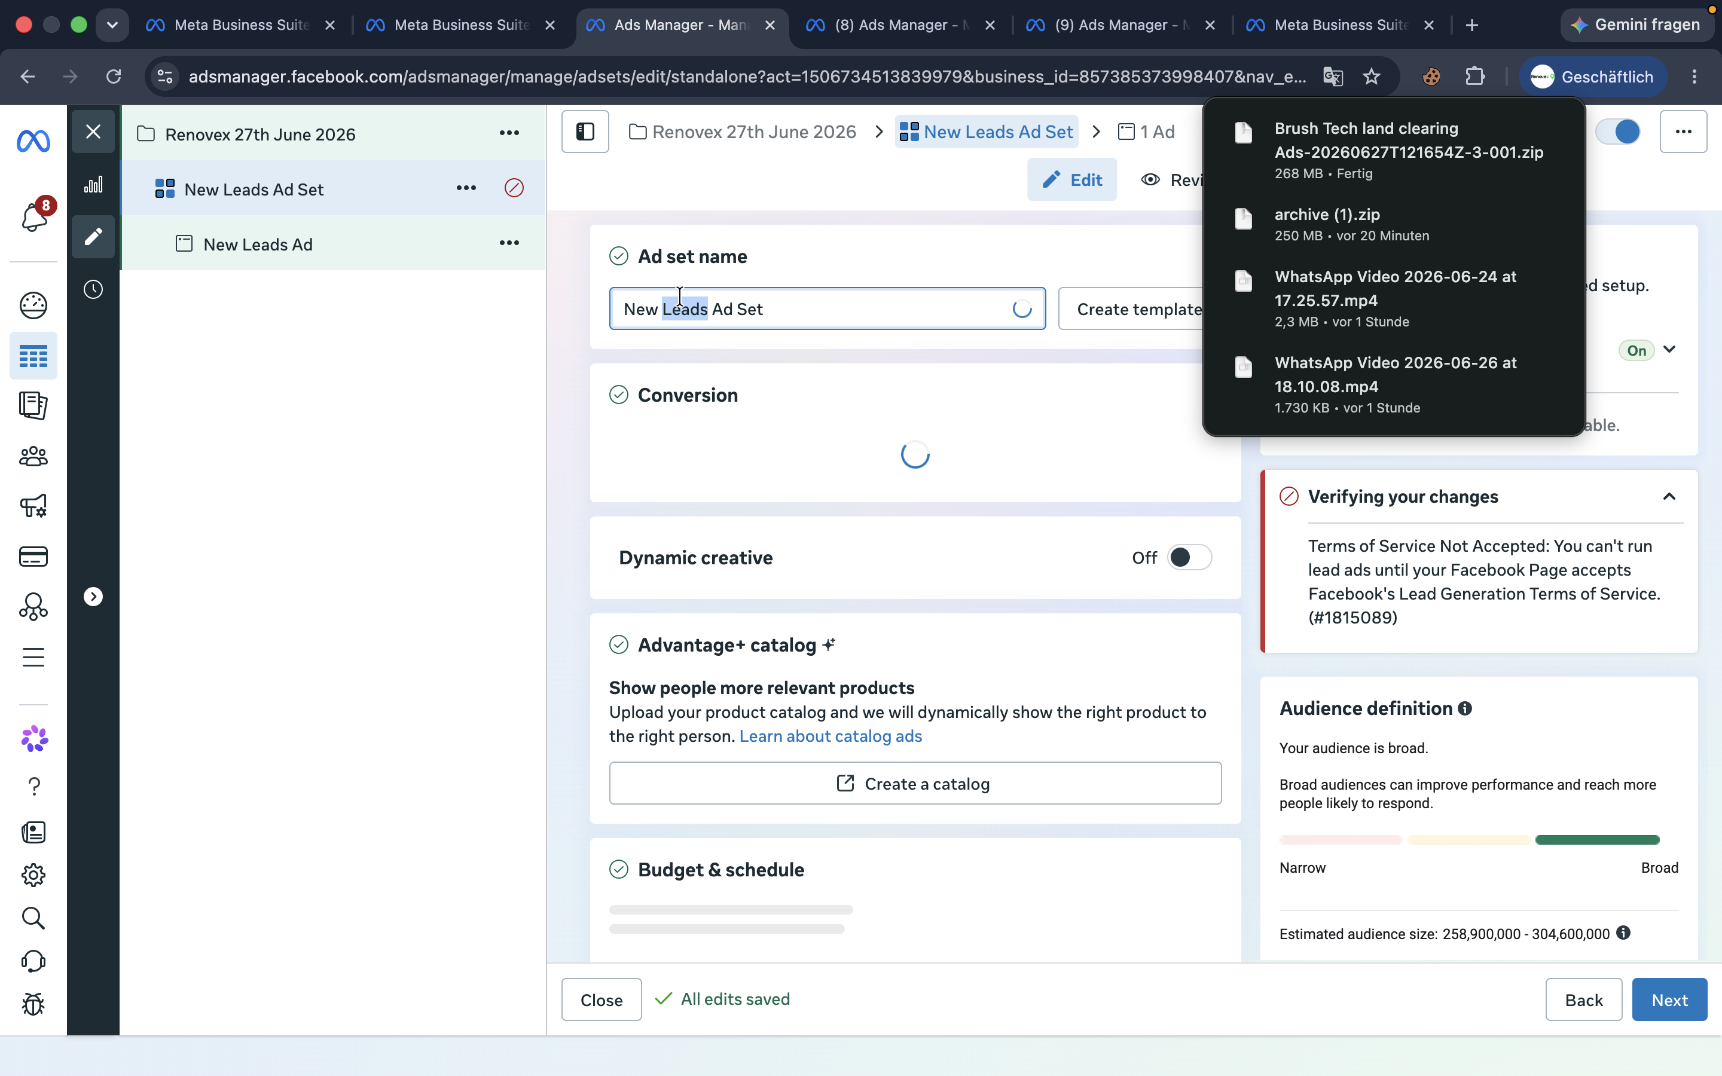Click the Audience definition info icon
Viewport: 1722px width, 1076px height.
[x=1464, y=709]
